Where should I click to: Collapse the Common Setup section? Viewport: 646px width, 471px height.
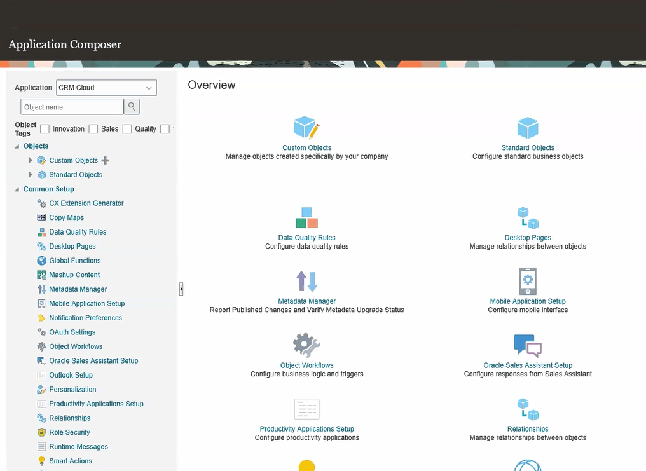tap(16, 189)
